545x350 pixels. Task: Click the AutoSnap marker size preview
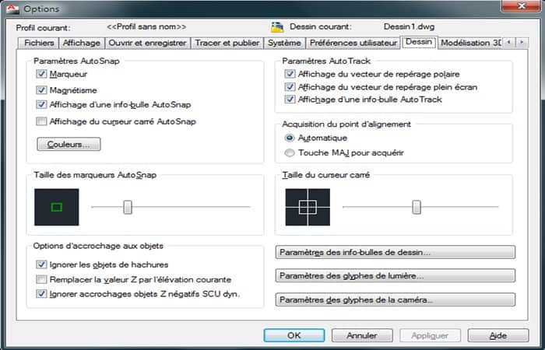point(57,208)
